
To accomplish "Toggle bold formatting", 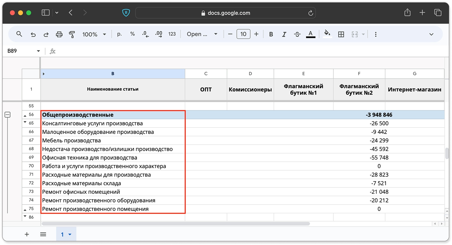I will tap(271, 34).
